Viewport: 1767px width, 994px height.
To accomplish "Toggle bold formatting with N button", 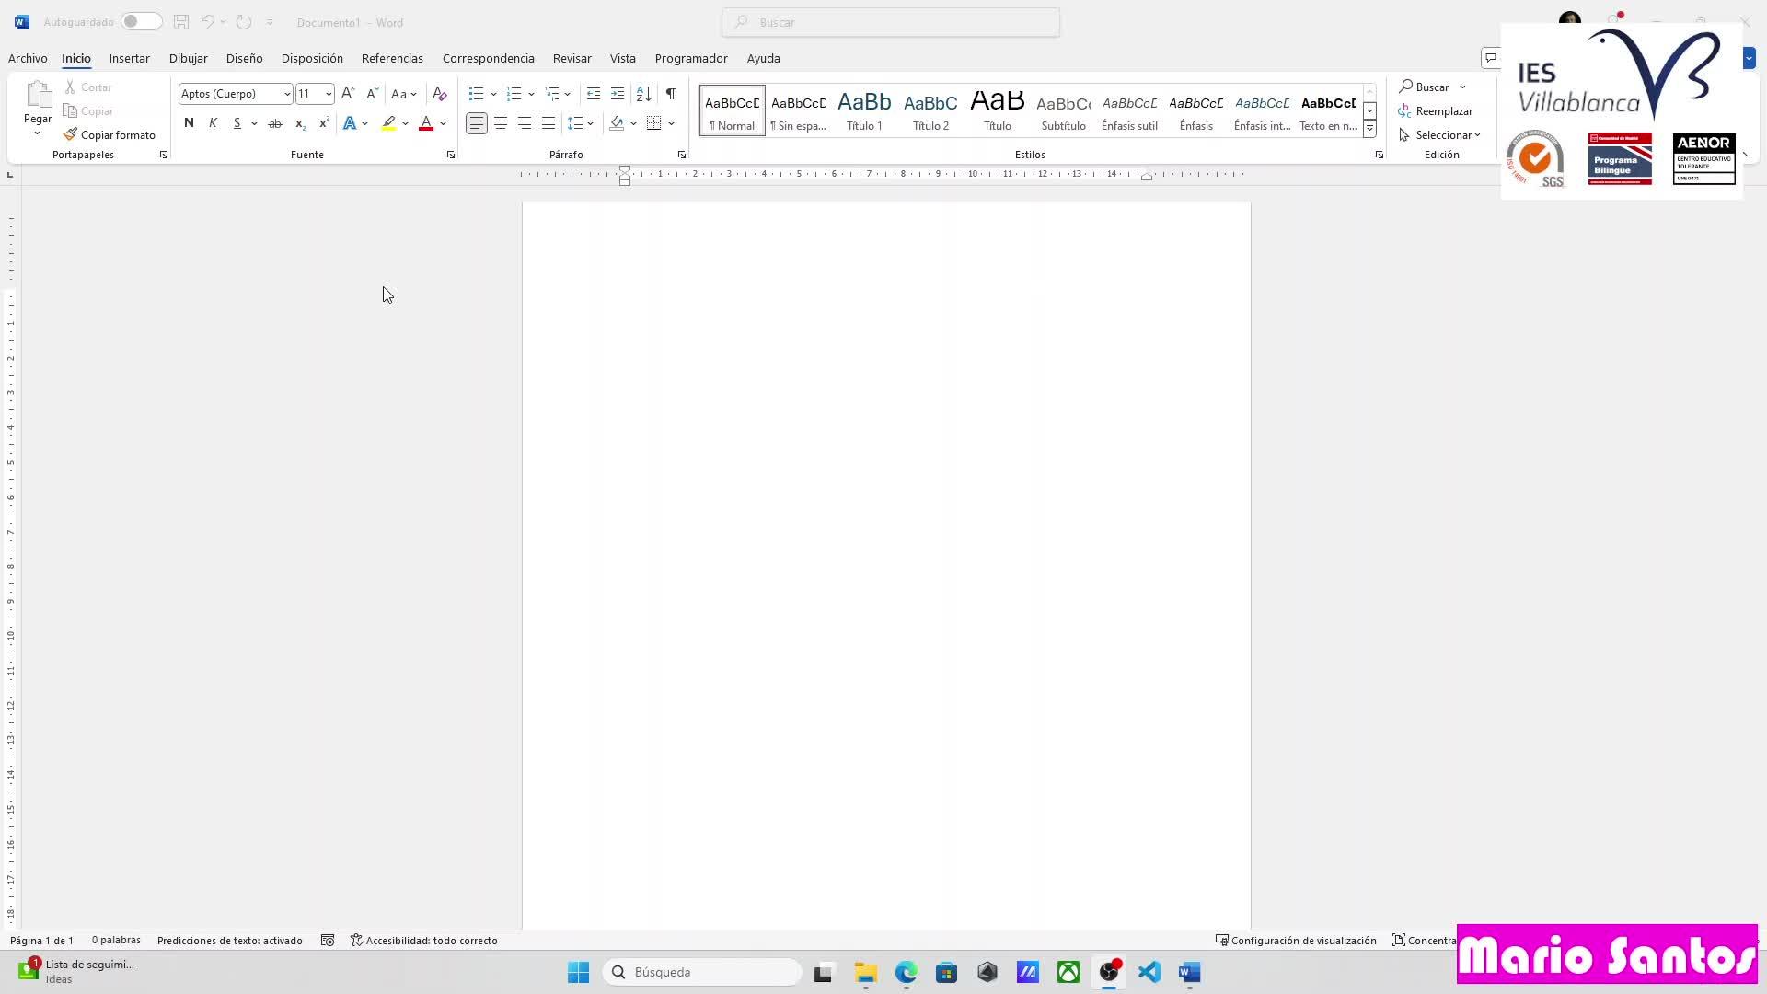I will (189, 123).
